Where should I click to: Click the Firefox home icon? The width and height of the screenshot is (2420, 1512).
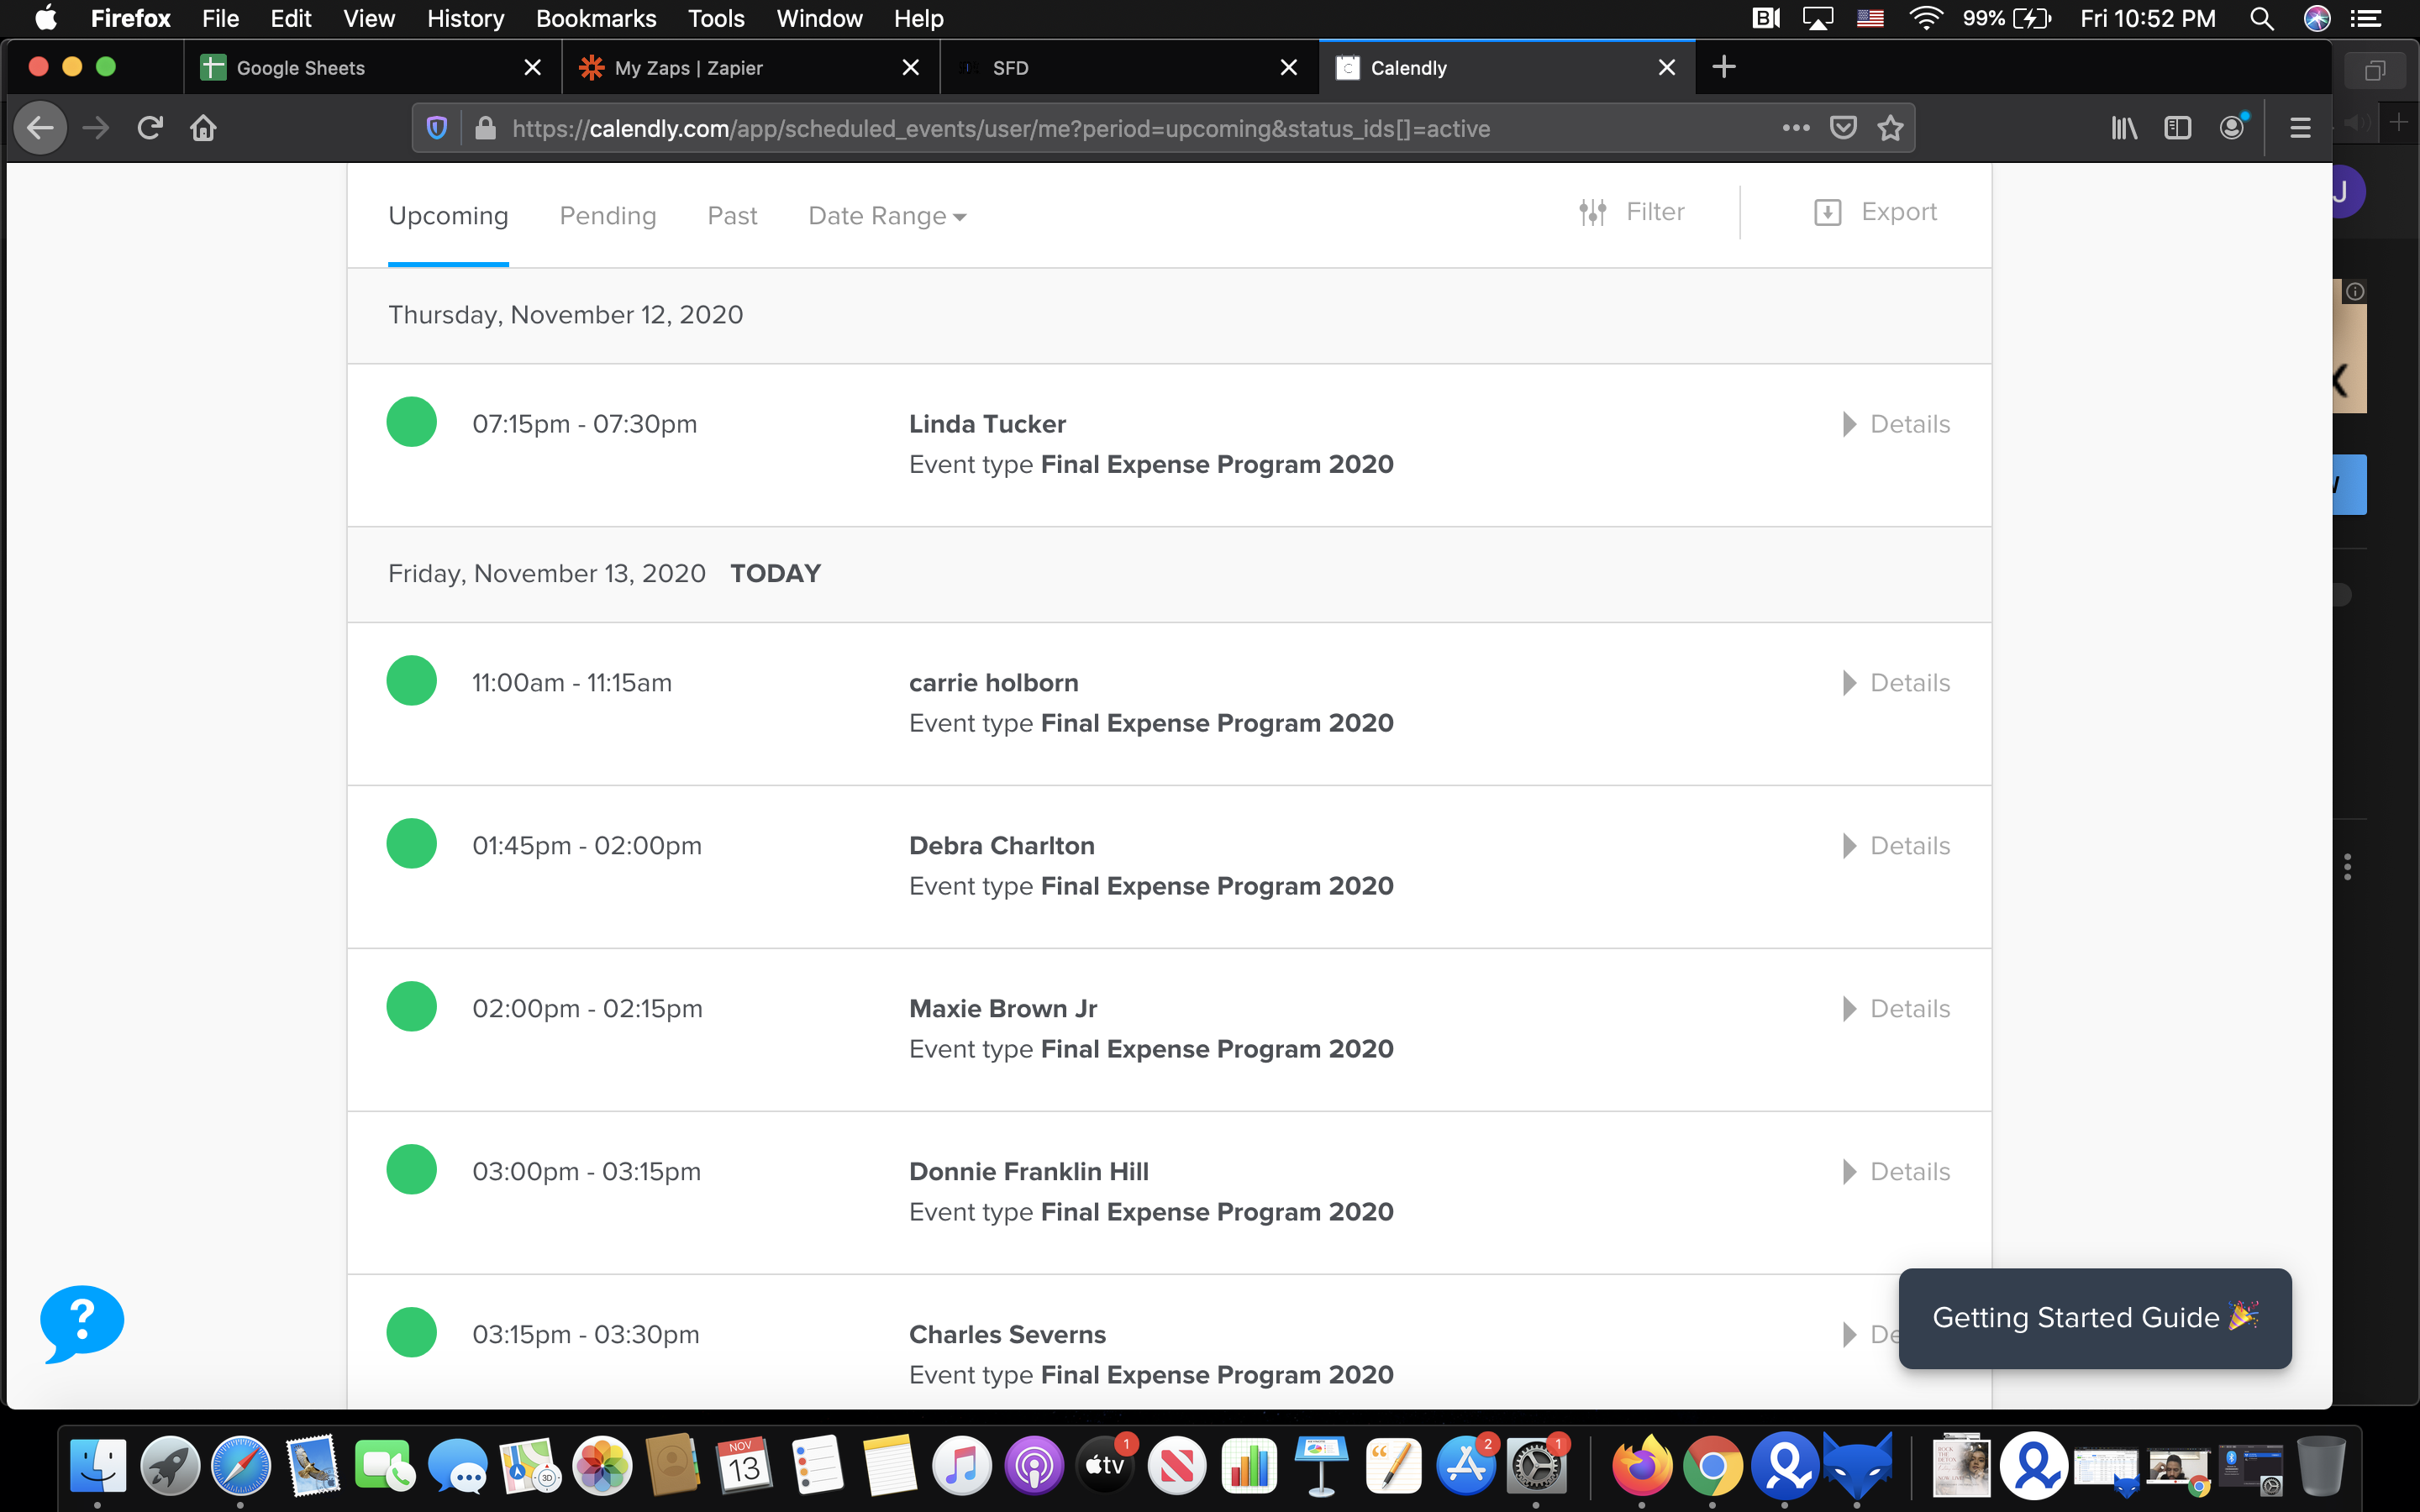pyautogui.click(x=203, y=128)
